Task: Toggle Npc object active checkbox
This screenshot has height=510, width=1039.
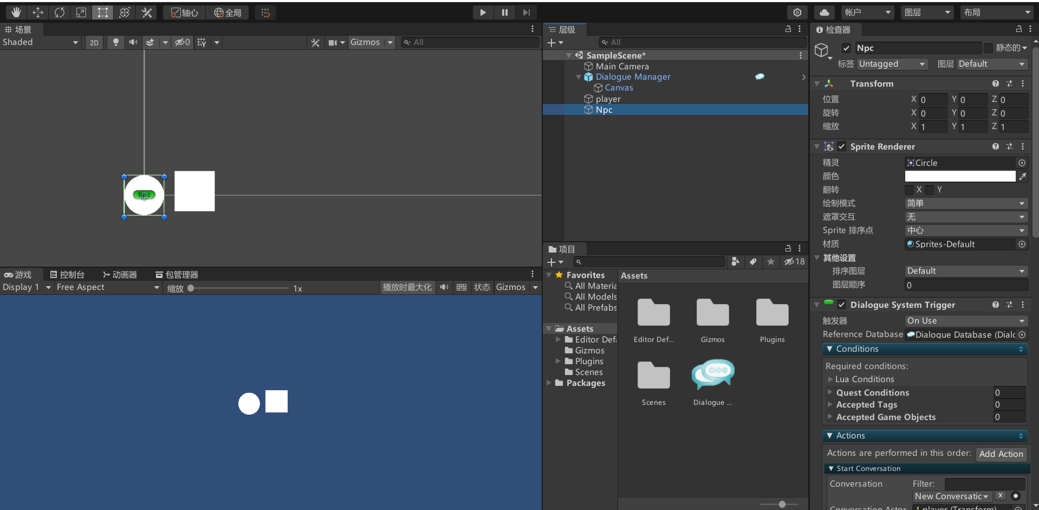Action: coord(846,48)
